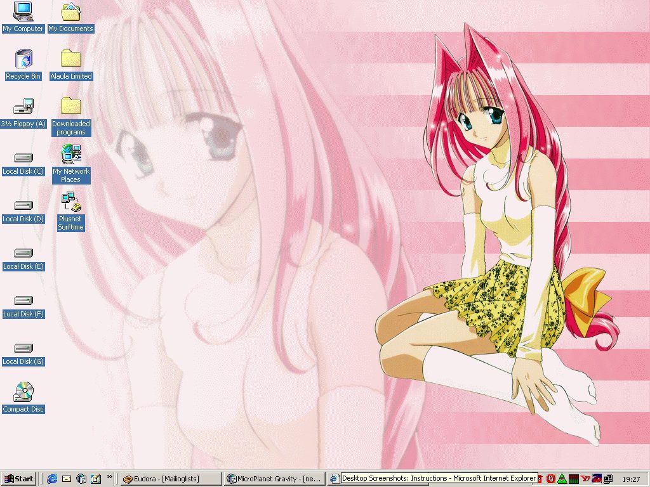Click the system clock showing 19:27
This screenshot has height=487, width=650.
[630, 479]
